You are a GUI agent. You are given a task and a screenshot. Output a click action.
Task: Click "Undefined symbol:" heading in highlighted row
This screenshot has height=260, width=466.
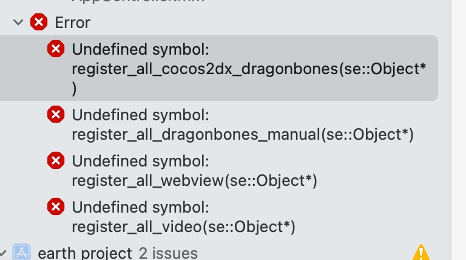point(140,49)
